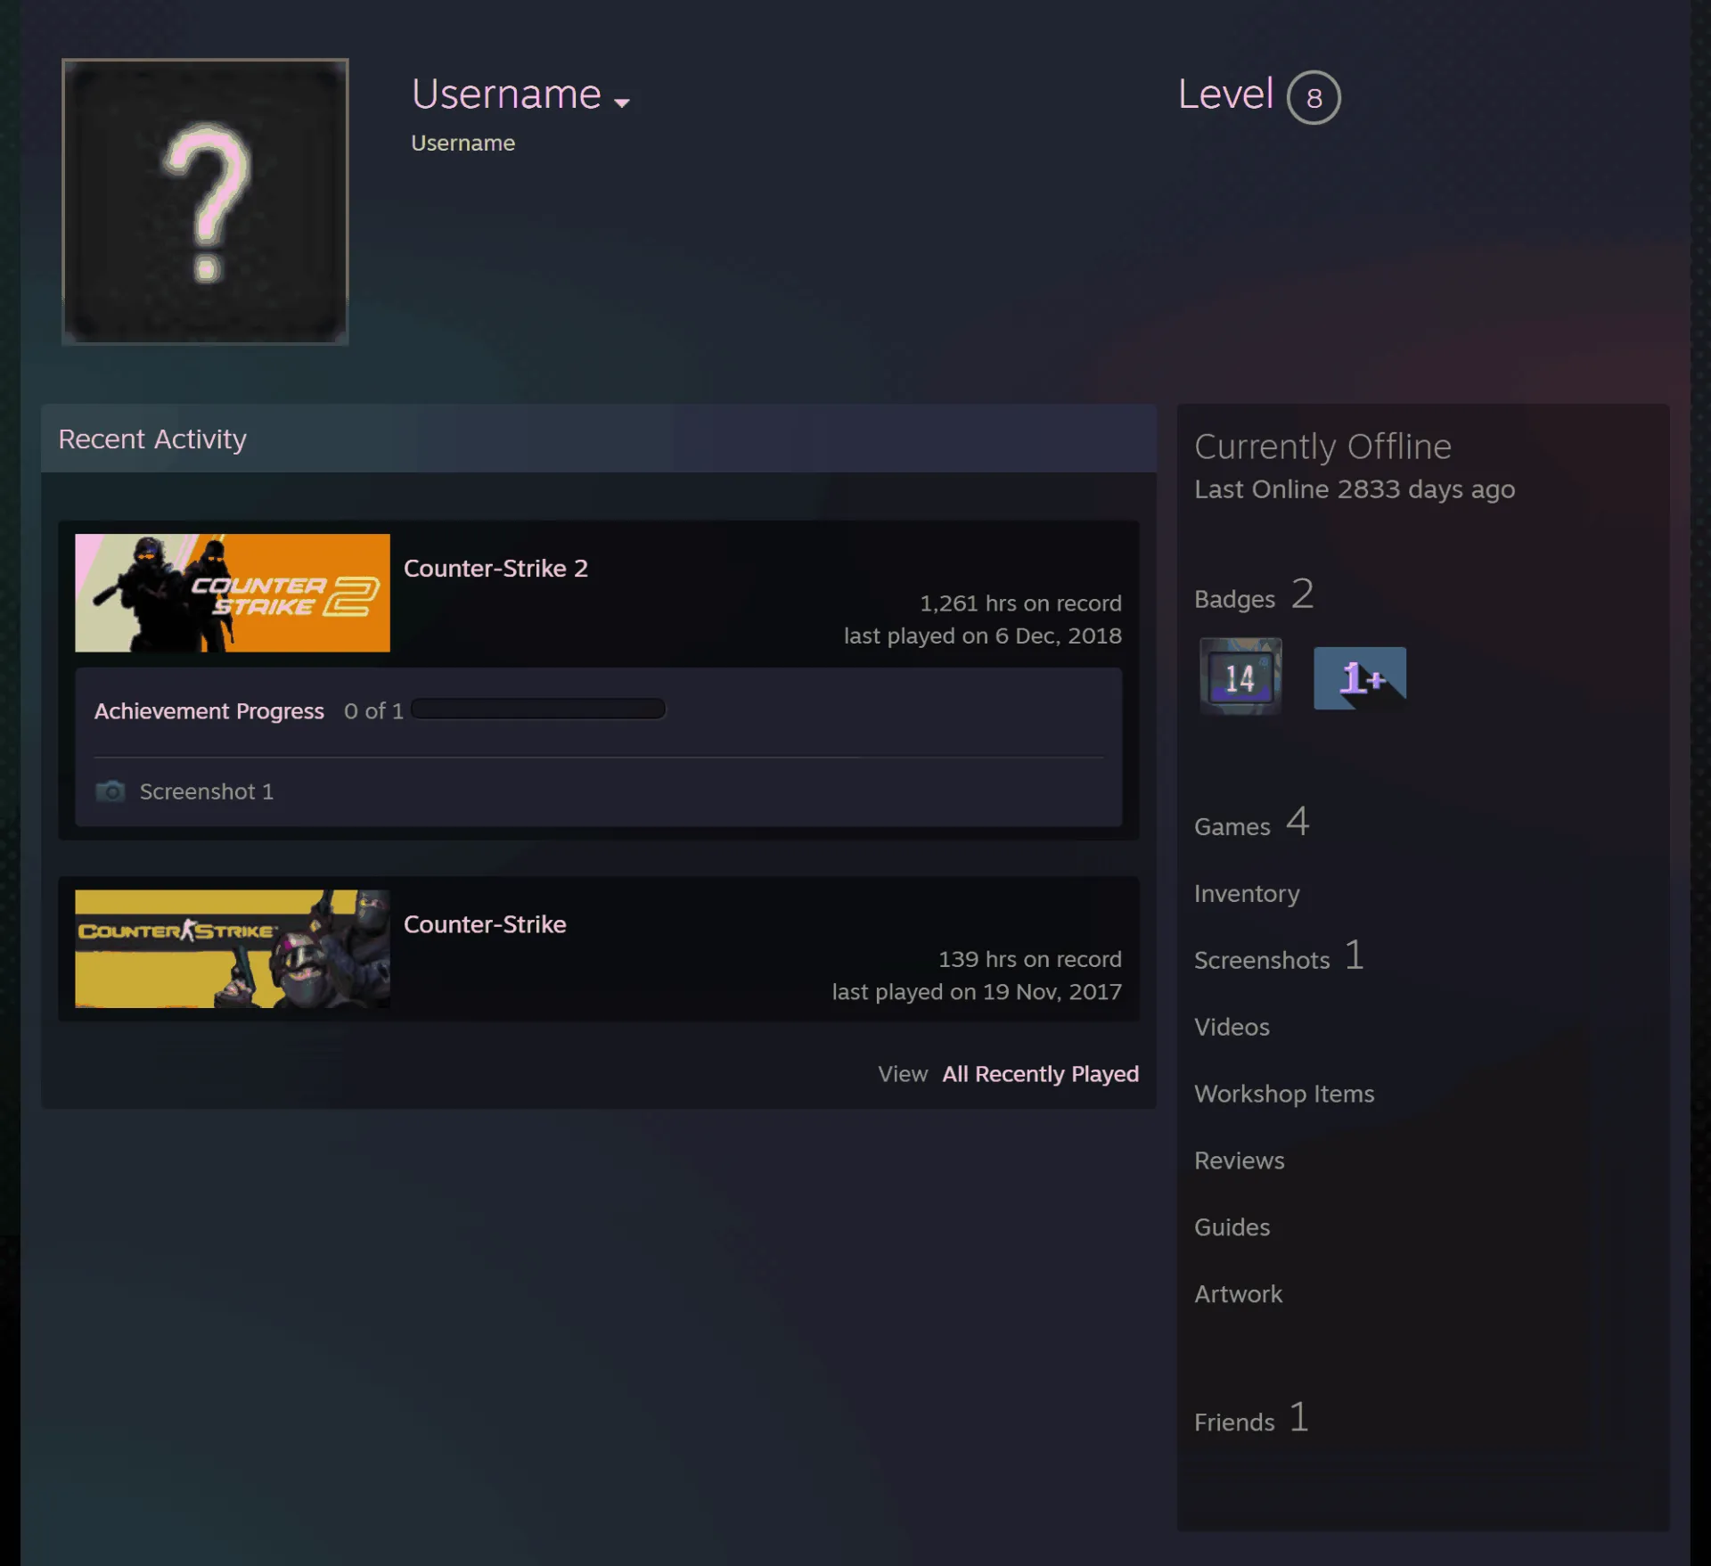
Task: Open the Screenshot 1 link
Action: click(207, 791)
